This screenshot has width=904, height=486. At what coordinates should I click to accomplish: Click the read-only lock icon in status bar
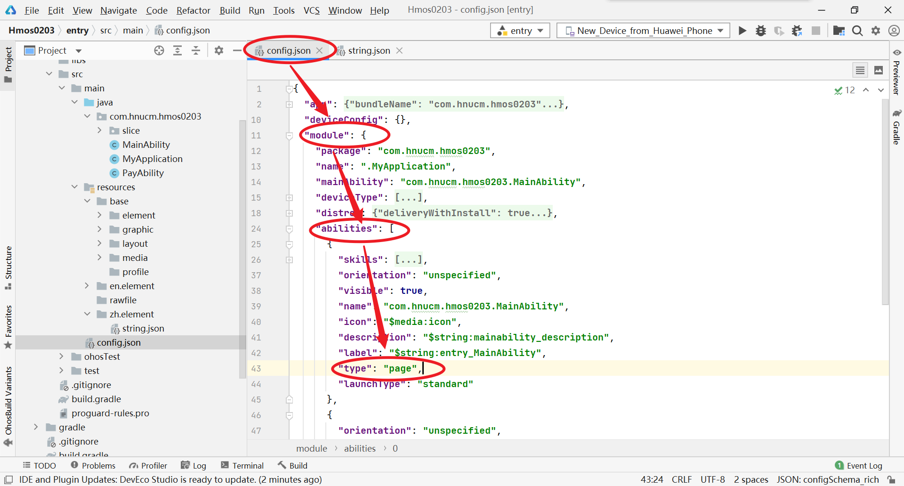(892, 479)
